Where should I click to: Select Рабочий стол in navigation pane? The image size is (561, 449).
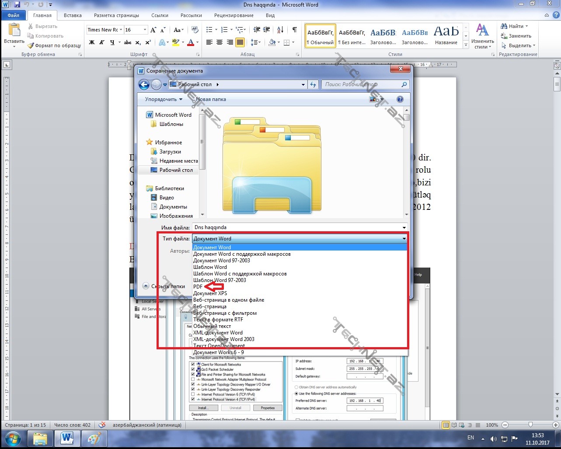coord(176,170)
